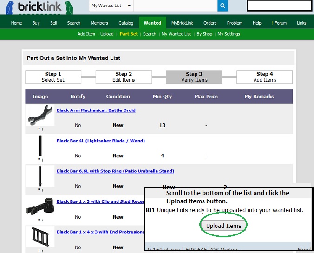The width and height of the screenshot is (314, 253).
Task: Click the bricklink logo
Action: tap(39, 7)
